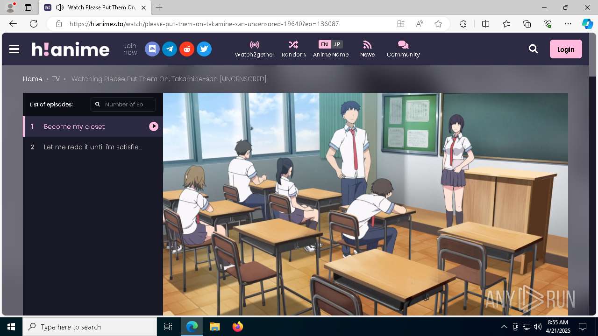Open Collections panel
The height and width of the screenshot is (336, 598).
pyautogui.click(x=527, y=24)
